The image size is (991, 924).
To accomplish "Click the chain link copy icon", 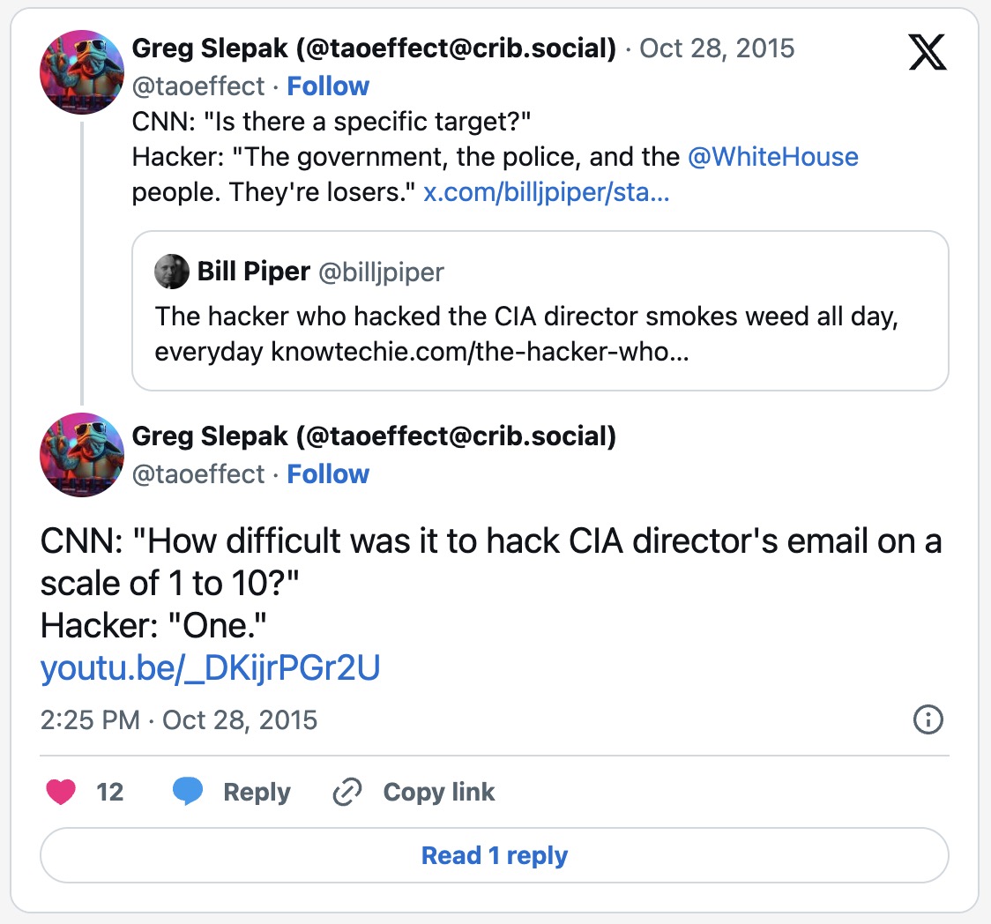I will (x=347, y=793).
